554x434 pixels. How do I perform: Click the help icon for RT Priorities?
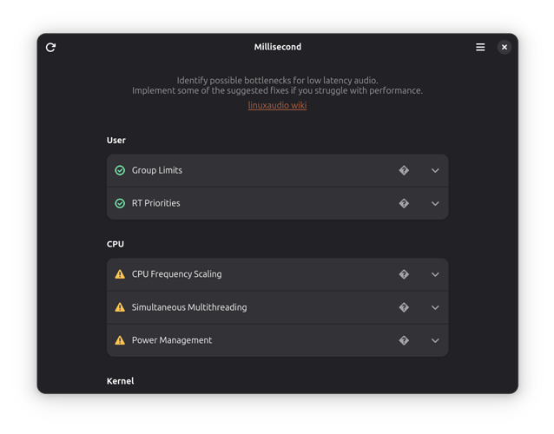pyautogui.click(x=404, y=204)
